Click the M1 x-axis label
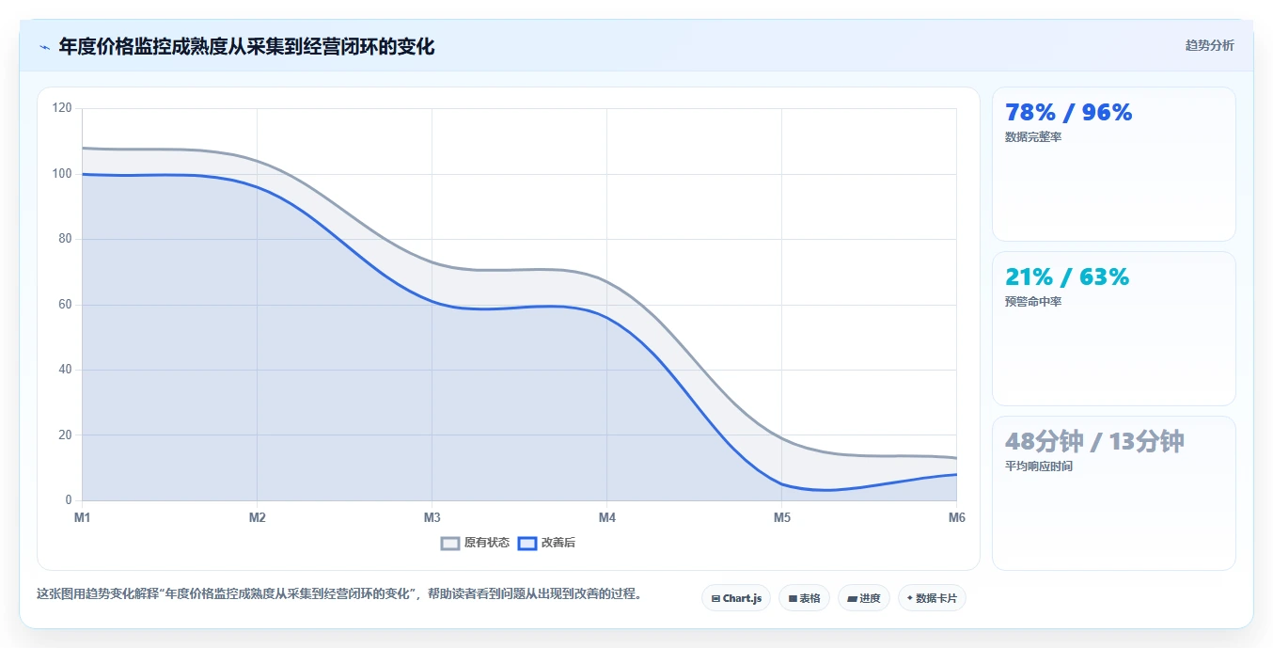The height and width of the screenshot is (648, 1273). pyautogui.click(x=82, y=517)
